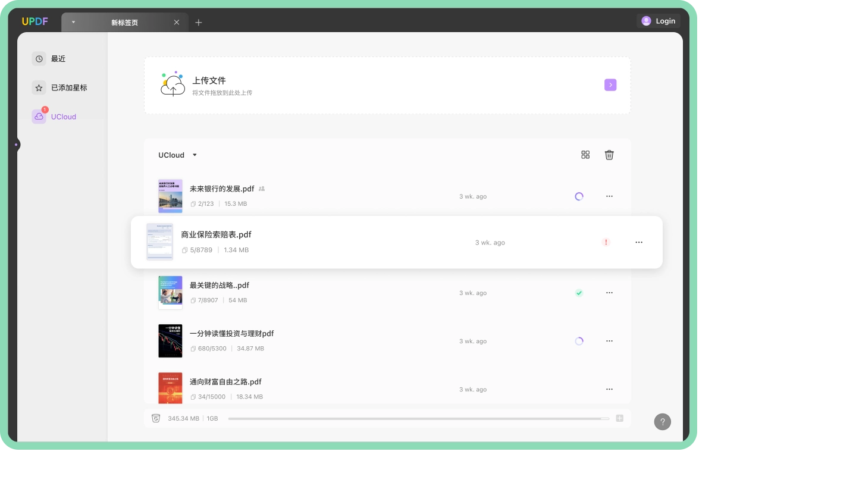Click loading spinner for 一分钟读懂投资与理财pdf
859x492 pixels.
tap(579, 341)
